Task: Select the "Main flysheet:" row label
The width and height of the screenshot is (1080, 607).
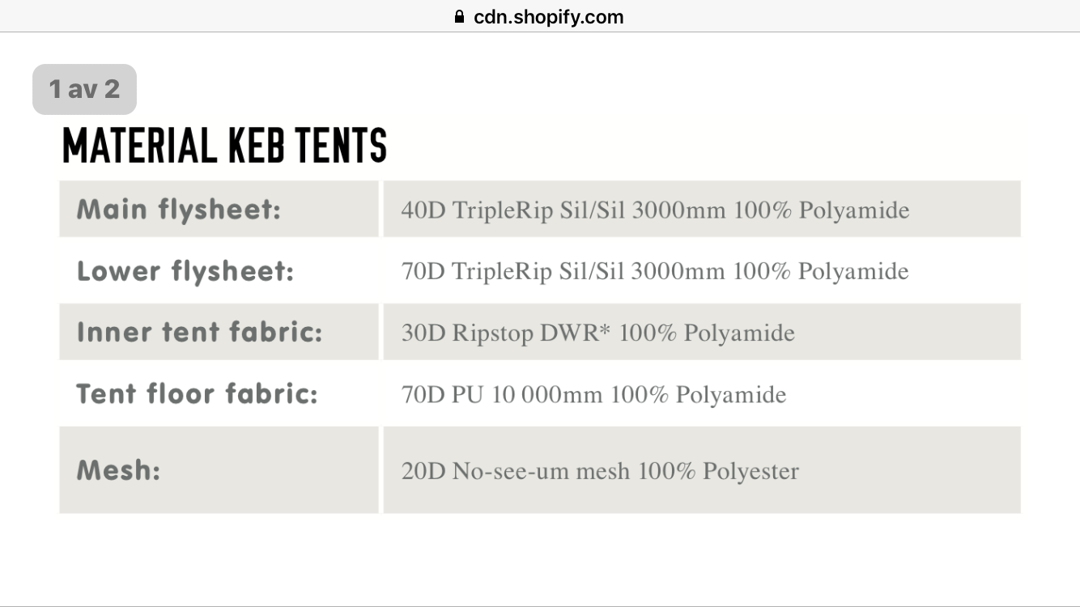Action: pyautogui.click(x=179, y=210)
